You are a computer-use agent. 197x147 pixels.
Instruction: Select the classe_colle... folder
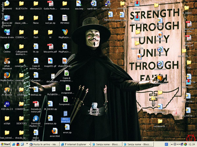point(21,18)
